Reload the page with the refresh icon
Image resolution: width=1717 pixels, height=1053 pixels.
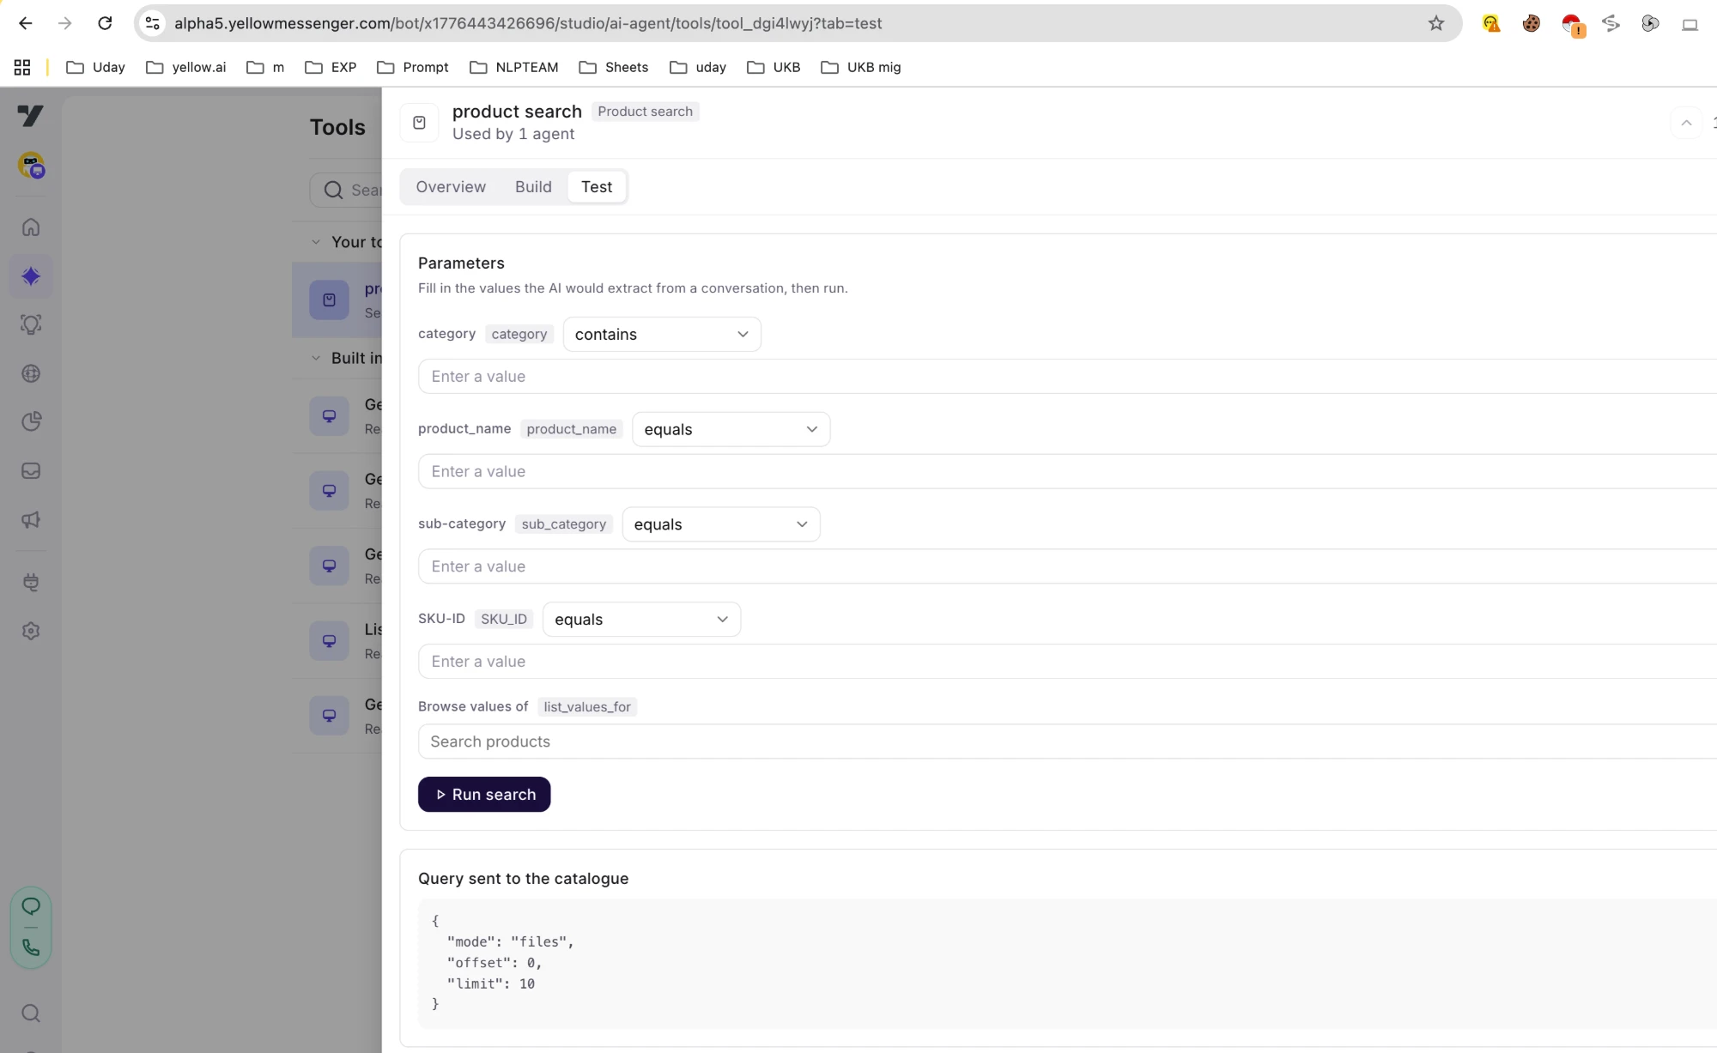click(105, 23)
